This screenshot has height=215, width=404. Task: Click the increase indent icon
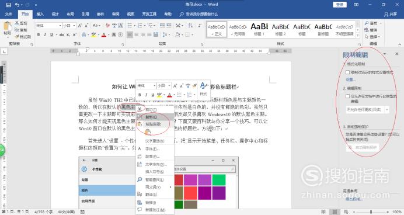(169, 26)
